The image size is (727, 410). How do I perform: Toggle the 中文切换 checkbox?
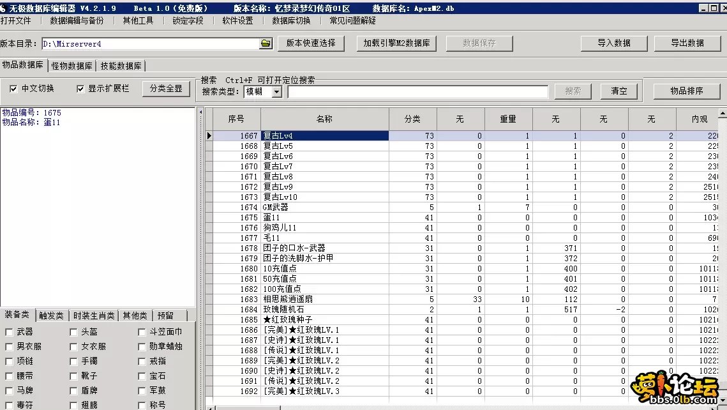pos(13,89)
